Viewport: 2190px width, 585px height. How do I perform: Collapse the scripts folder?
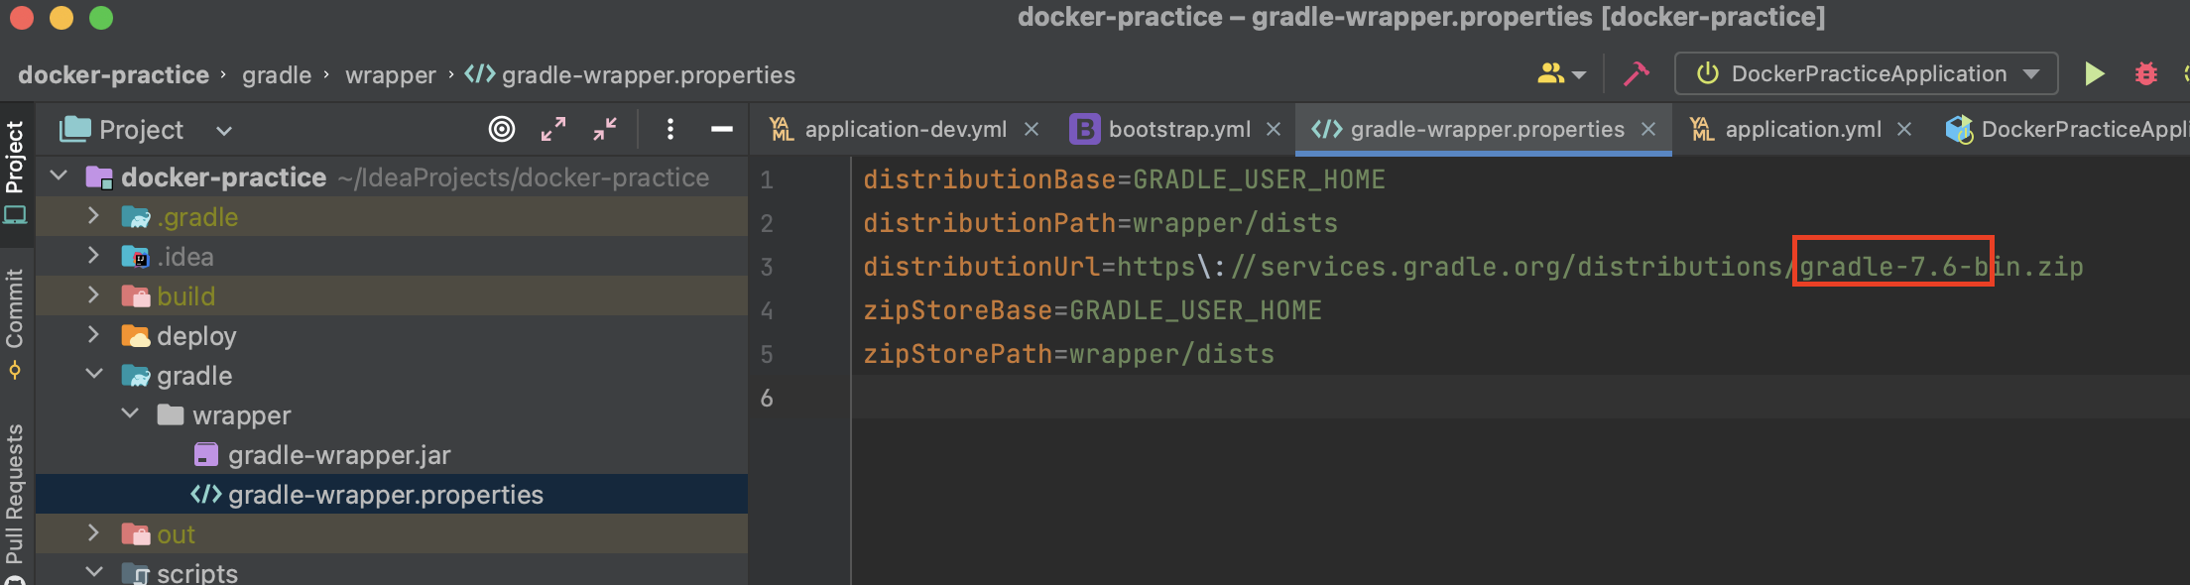94,572
